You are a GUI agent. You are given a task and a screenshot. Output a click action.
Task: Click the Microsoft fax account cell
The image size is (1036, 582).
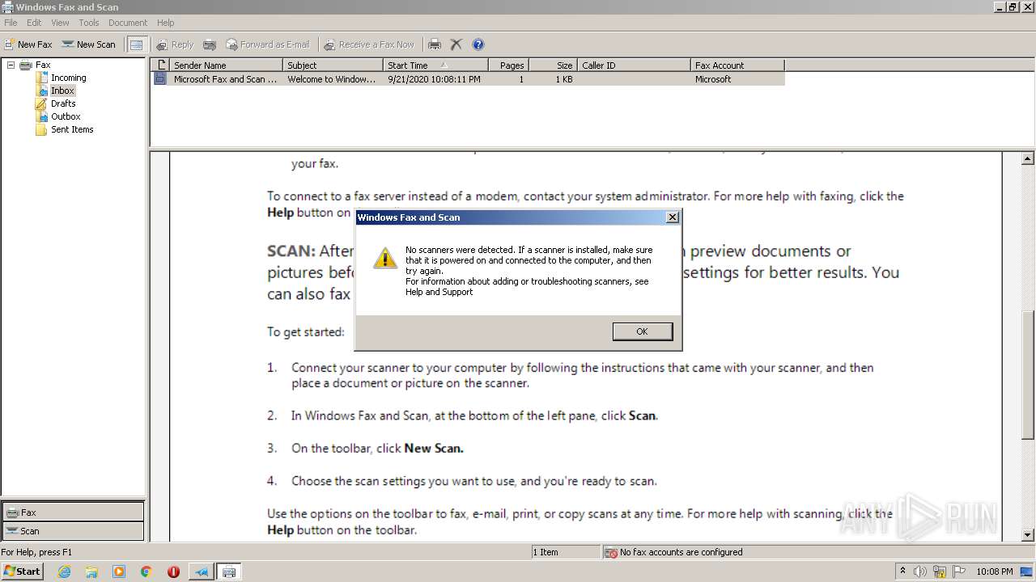click(x=713, y=79)
